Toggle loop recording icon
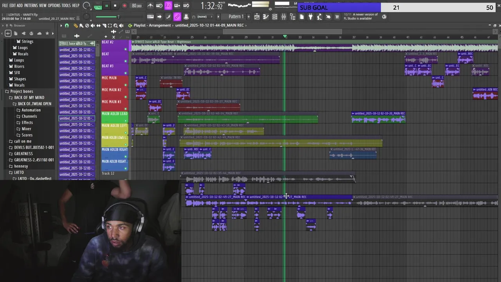The width and height of the screenshot is (501, 282). click(x=186, y=5)
